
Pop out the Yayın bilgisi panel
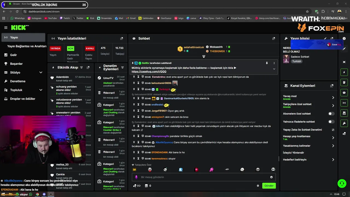coord(332,39)
